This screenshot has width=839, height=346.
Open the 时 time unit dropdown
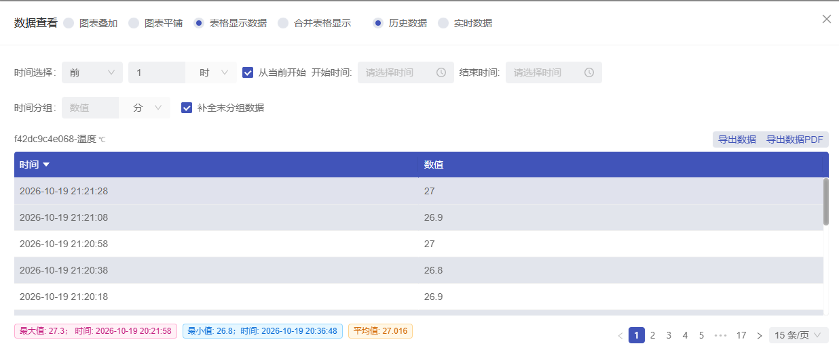[211, 72]
